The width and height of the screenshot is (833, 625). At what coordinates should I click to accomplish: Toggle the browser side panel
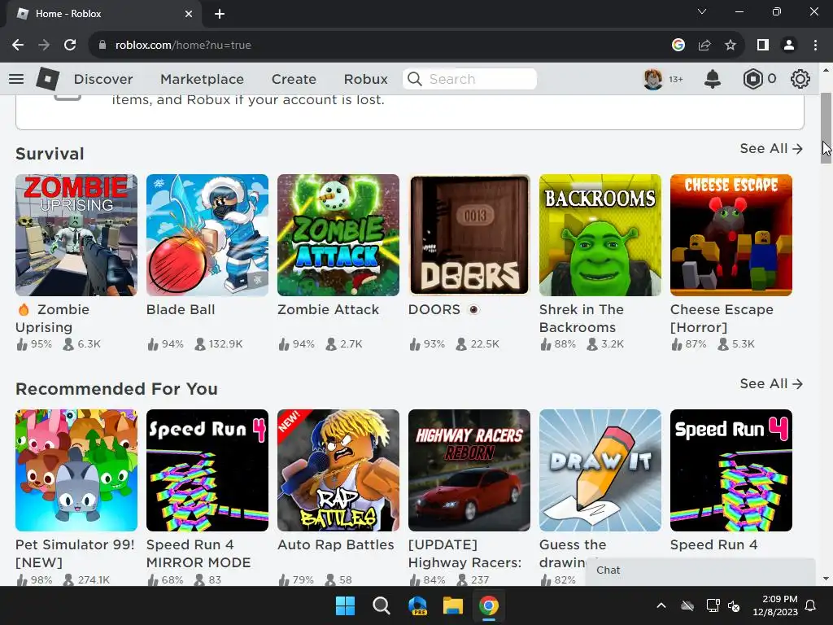pos(763,46)
